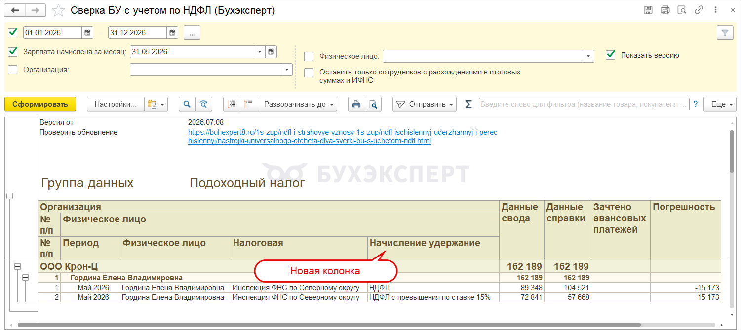Image resolution: width=741 pixels, height=330 pixels.
Task: Collapse the Гордина Елена Владимировна group
Action: [26, 277]
